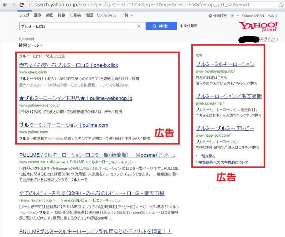Open www.one-b.click/ green URL
The image size is (285, 237).
(x=33, y=72)
